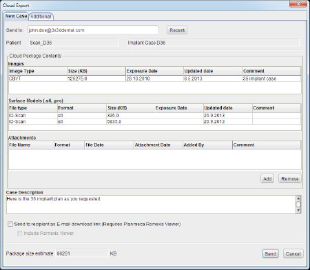310x270 pixels.
Task: Open the Recent recipients button
Action: (177, 30)
